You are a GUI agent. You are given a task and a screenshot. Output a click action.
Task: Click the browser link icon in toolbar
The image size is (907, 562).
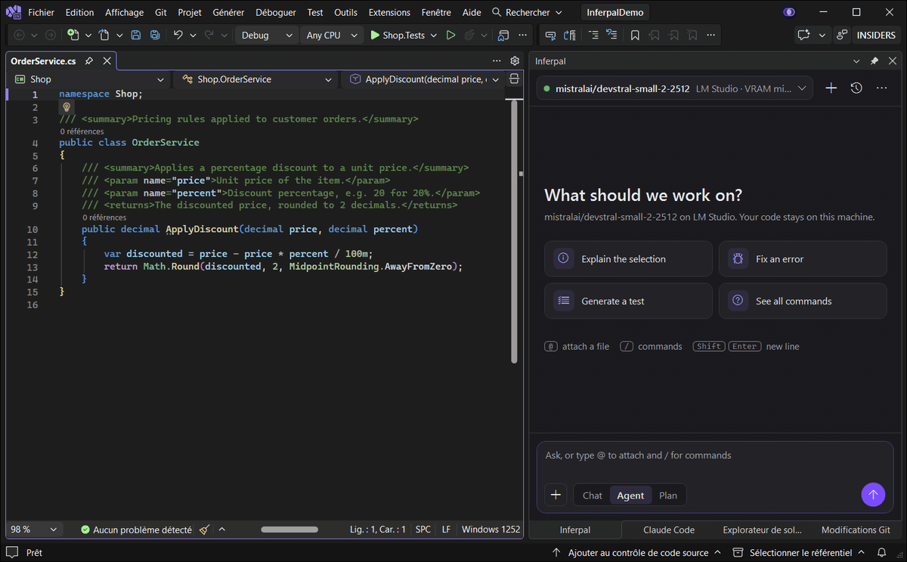tap(503, 35)
